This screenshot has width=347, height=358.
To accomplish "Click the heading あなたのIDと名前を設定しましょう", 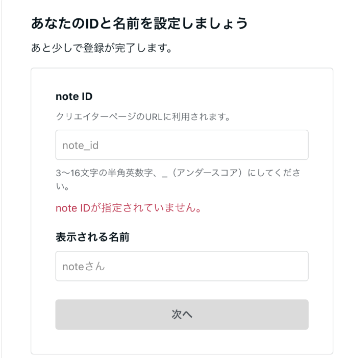I will click(x=139, y=23).
